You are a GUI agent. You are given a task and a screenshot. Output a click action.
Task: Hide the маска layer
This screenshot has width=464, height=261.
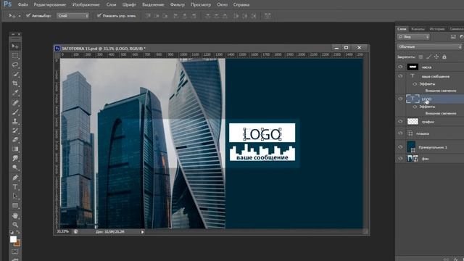(400, 67)
